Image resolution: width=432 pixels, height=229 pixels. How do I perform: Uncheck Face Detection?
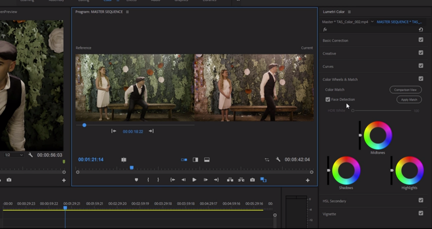coord(328,99)
